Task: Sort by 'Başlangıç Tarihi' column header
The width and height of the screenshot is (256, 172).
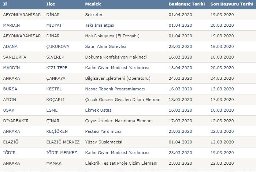Action: (x=187, y=4)
